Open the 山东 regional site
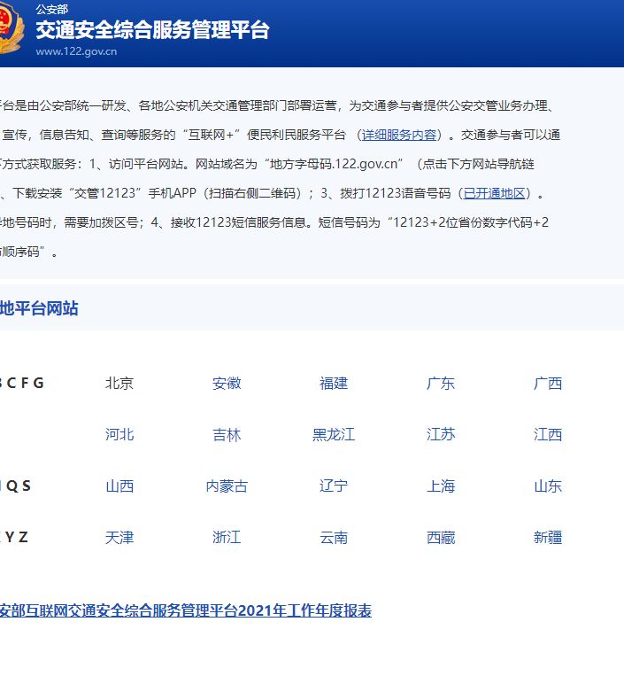 coord(548,486)
